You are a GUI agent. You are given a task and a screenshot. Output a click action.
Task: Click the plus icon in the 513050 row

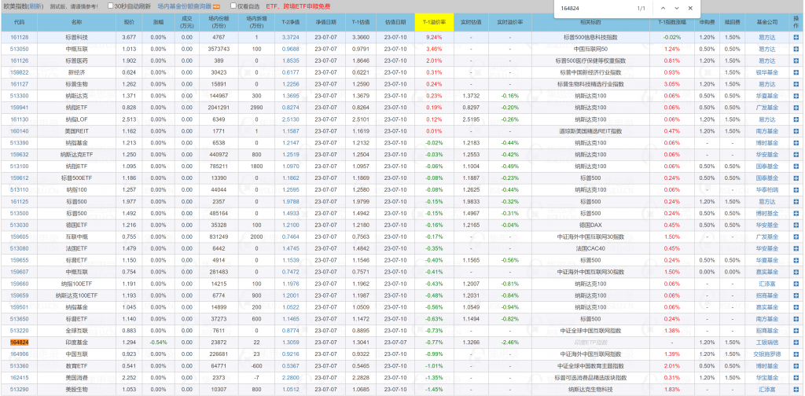coord(796,49)
